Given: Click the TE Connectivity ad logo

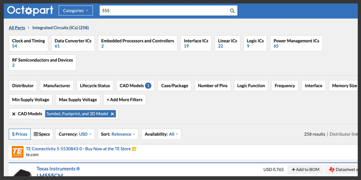Looking at the screenshot, I should [18, 151].
